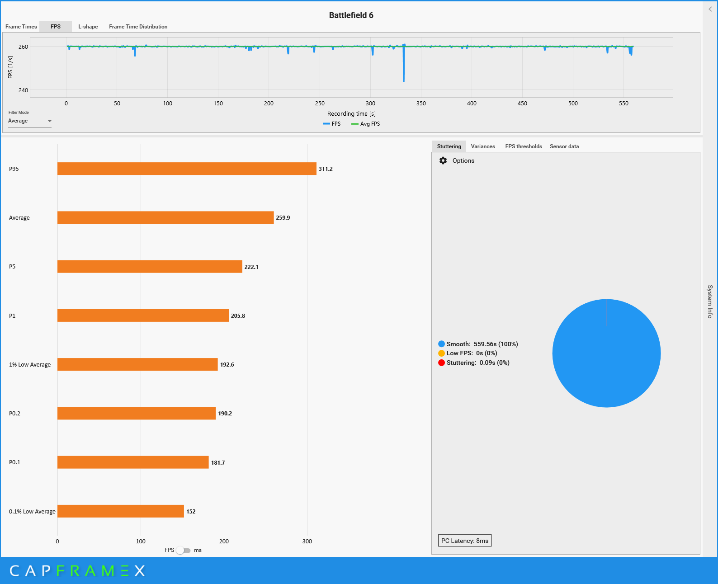718x584 pixels.
Task: Click the blue stuttering pie chart
Action: click(606, 353)
